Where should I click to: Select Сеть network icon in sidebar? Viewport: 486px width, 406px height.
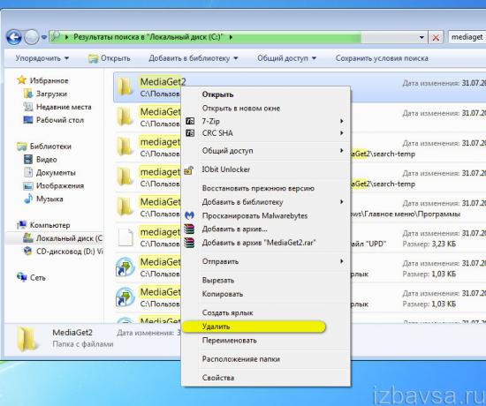pos(22,277)
